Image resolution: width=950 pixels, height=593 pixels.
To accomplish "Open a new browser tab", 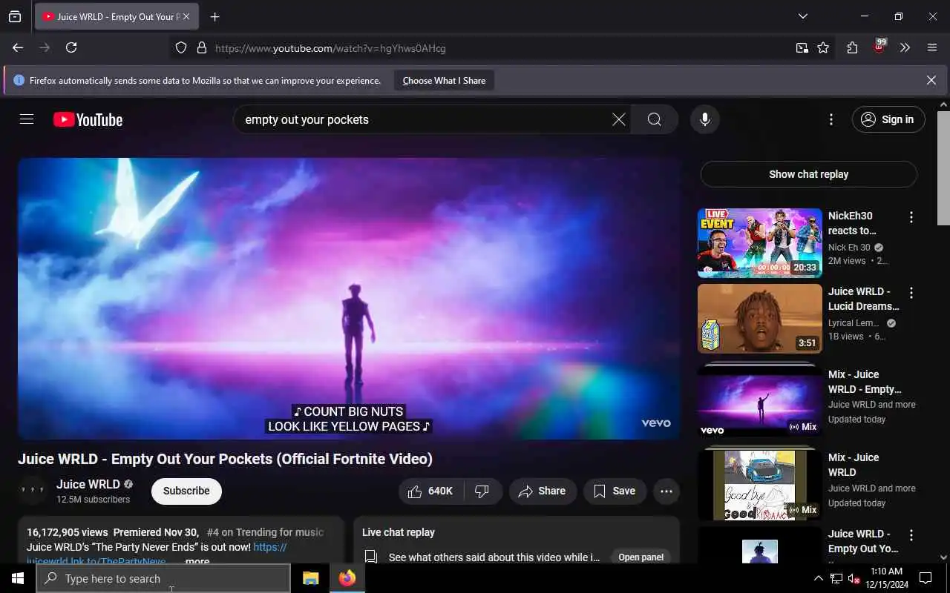I will 215,16.
